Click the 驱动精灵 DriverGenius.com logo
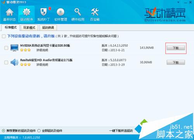194x140 pixels. click(x=165, y=14)
